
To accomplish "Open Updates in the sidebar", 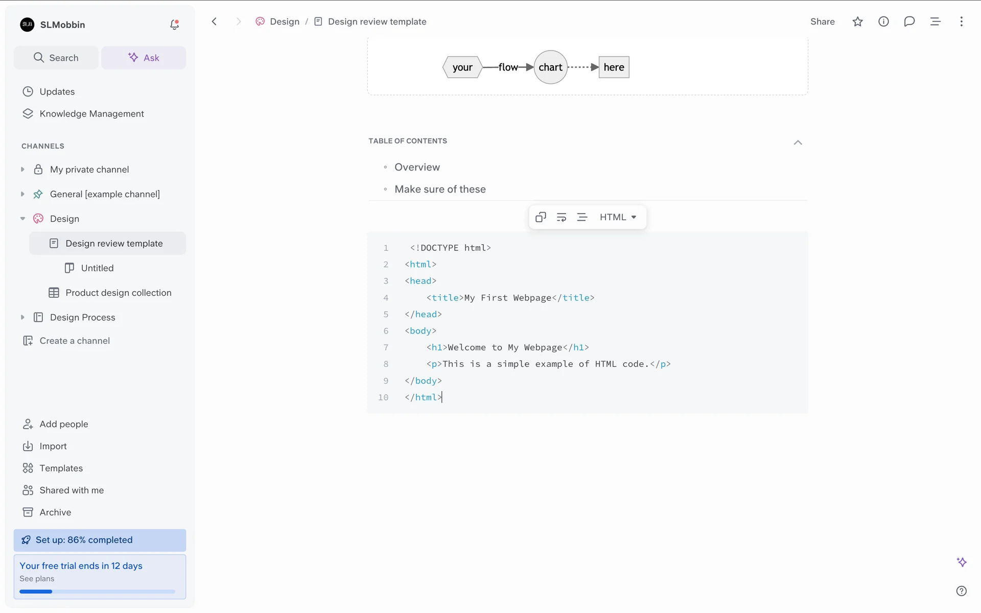I will point(57,91).
